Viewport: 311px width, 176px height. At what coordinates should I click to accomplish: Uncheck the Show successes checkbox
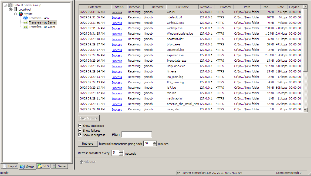point(80,126)
